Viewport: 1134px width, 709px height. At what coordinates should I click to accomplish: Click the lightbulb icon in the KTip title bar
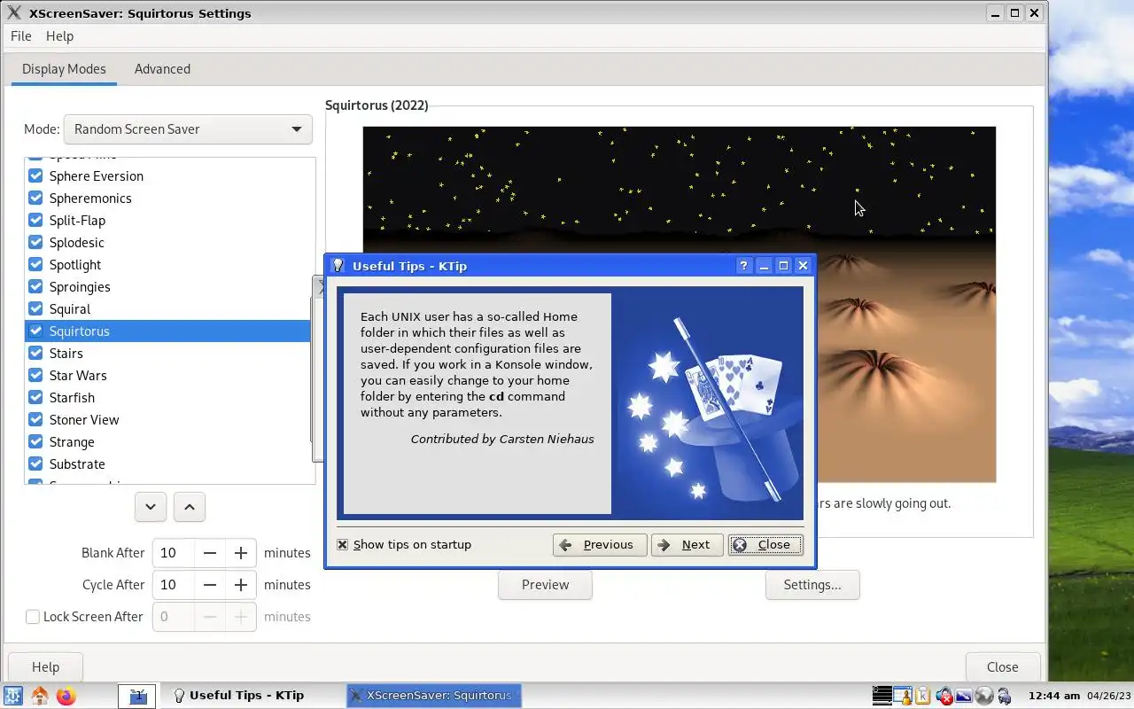(338, 265)
